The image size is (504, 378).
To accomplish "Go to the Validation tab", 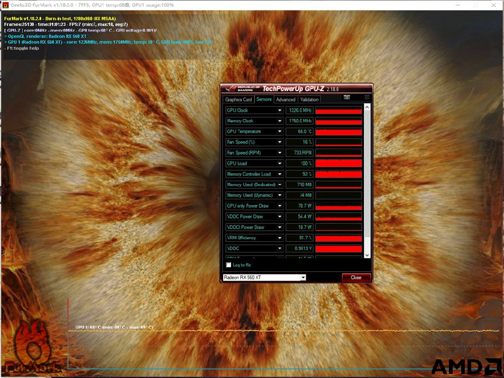I will point(310,99).
